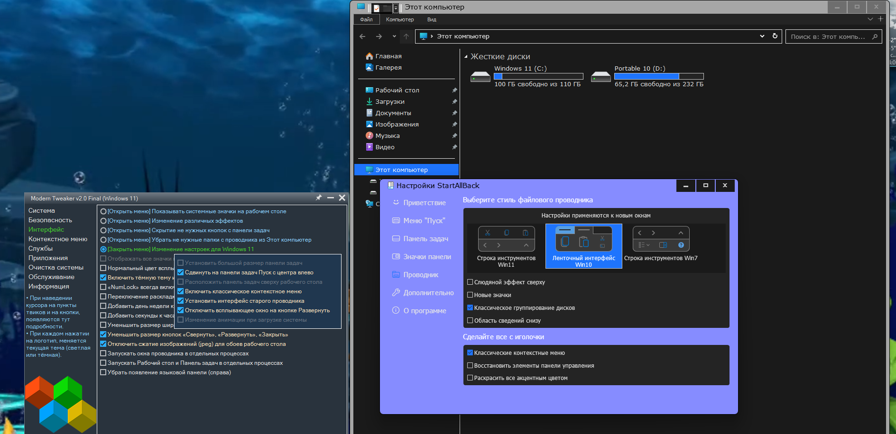Go back using the Explorer back arrow

(x=363, y=36)
